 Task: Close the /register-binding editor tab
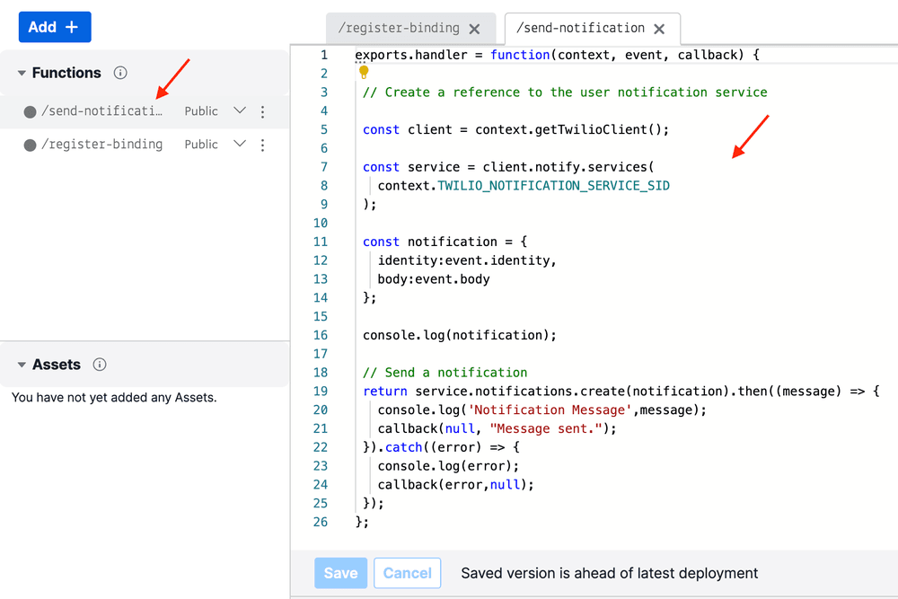pyautogui.click(x=474, y=28)
